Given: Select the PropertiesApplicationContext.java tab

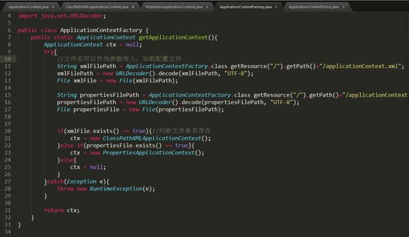Looking at the screenshot, I should click(x=174, y=7).
